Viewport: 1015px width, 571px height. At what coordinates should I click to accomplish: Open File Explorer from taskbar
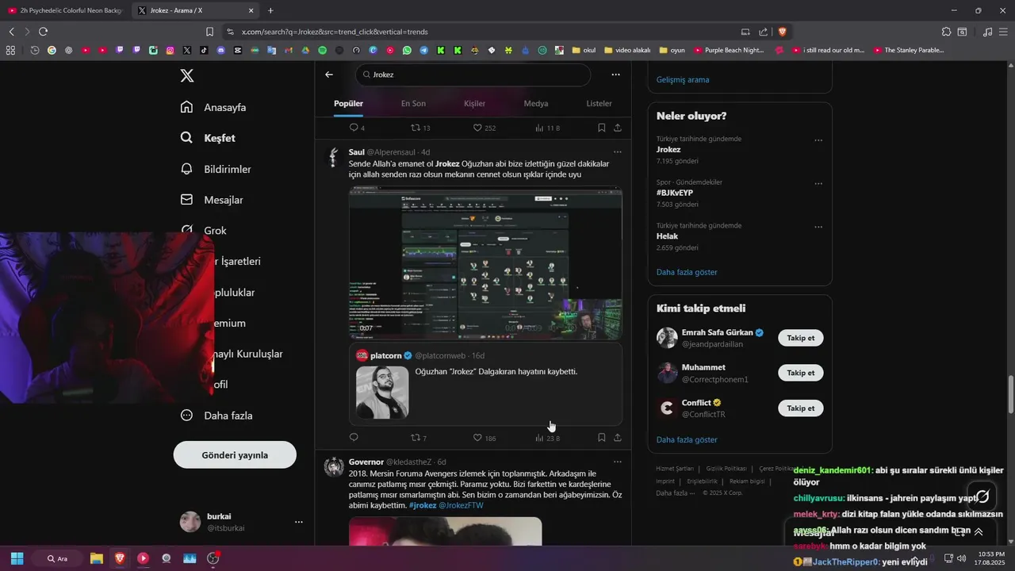pos(96,558)
